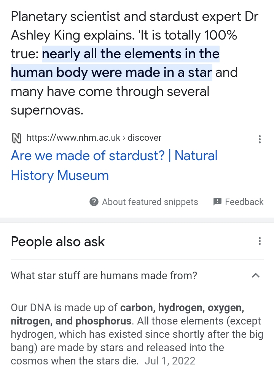Click the https://www.nhm.ac.uk URL text
This screenshot has height=377, width=274.
73,138
